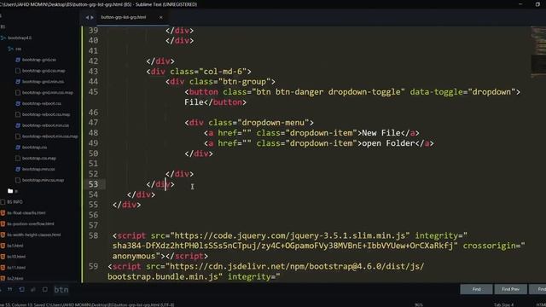
Task: Open bootstrap-grid.min.css.map file icon
Action: (18, 93)
